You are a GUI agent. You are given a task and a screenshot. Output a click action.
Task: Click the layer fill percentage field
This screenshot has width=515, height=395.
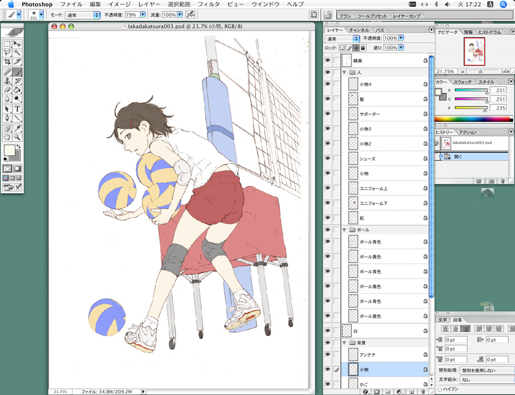pos(390,47)
